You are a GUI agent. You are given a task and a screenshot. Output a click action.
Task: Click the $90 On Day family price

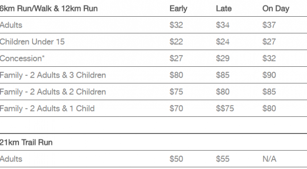269,75
